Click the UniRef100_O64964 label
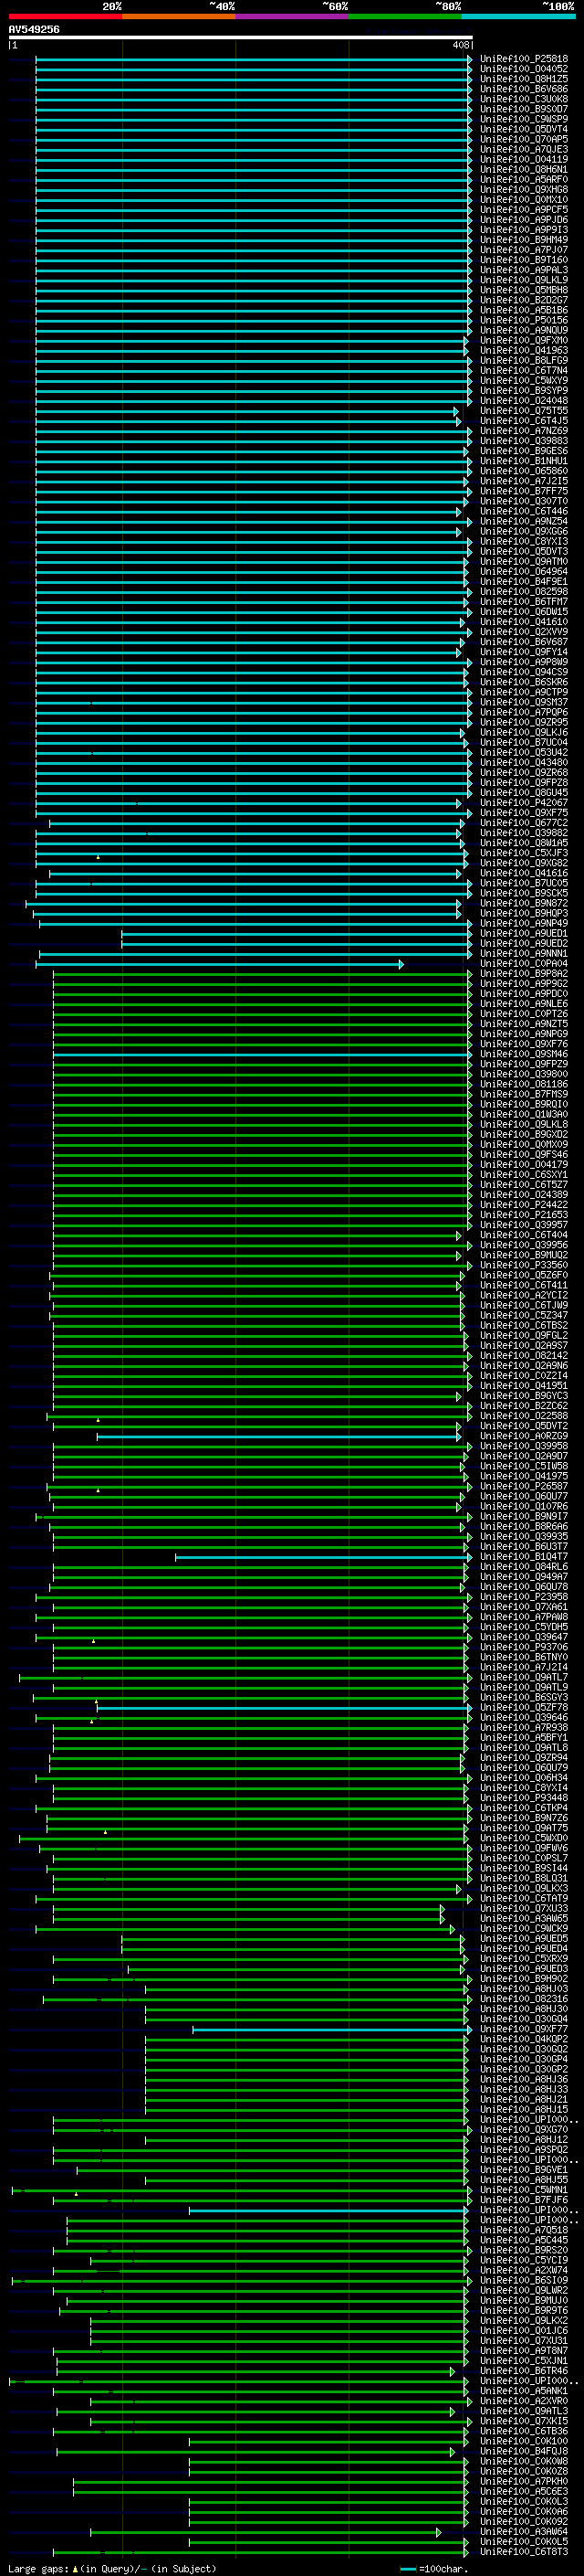The width and height of the screenshot is (584, 2576). click(x=523, y=572)
